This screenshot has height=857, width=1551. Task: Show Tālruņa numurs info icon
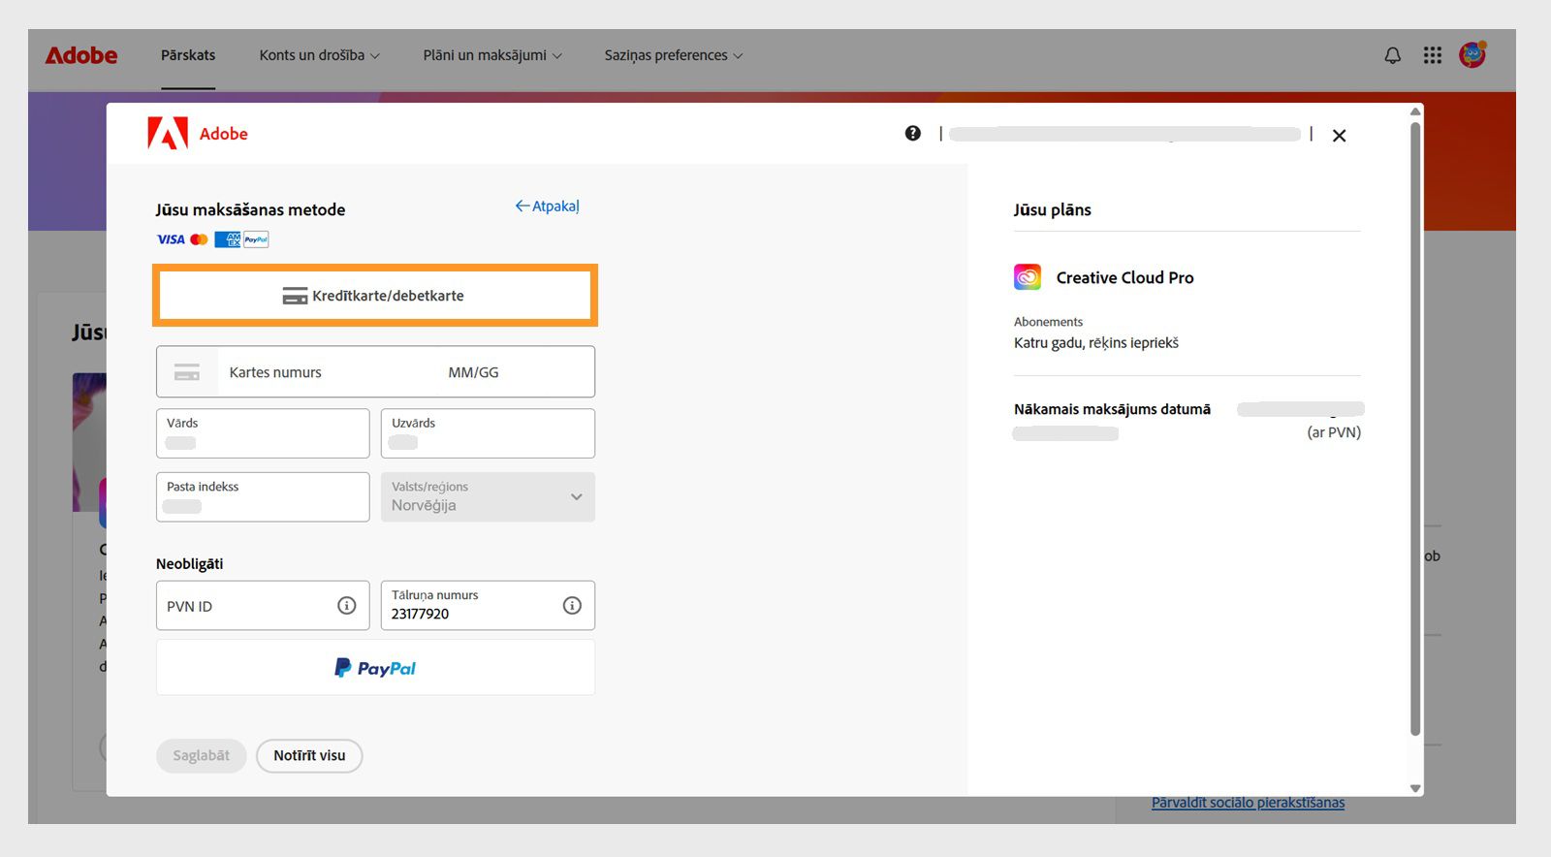tap(572, 606)
